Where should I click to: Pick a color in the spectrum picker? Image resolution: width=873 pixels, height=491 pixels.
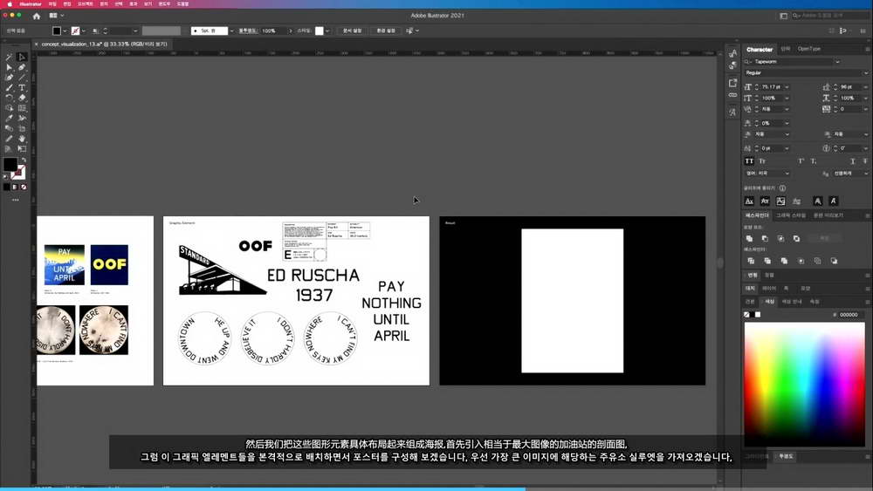pyautogui.click(x=805, y=385)
